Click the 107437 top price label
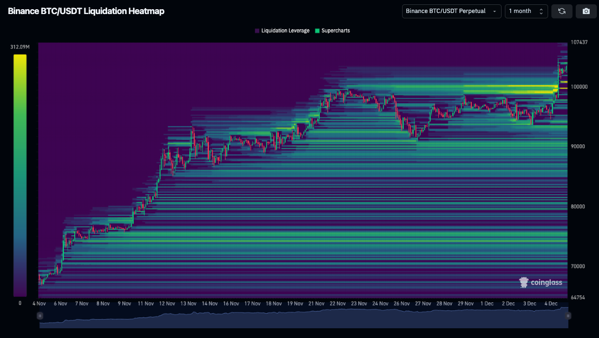599x338 pixels. coord(579,42)
